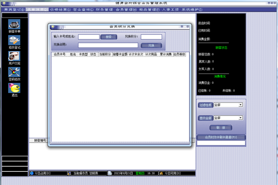Click the 顾客开单 icon in sidebar
Screen dimensions: 278x185
tap(14, 24)
